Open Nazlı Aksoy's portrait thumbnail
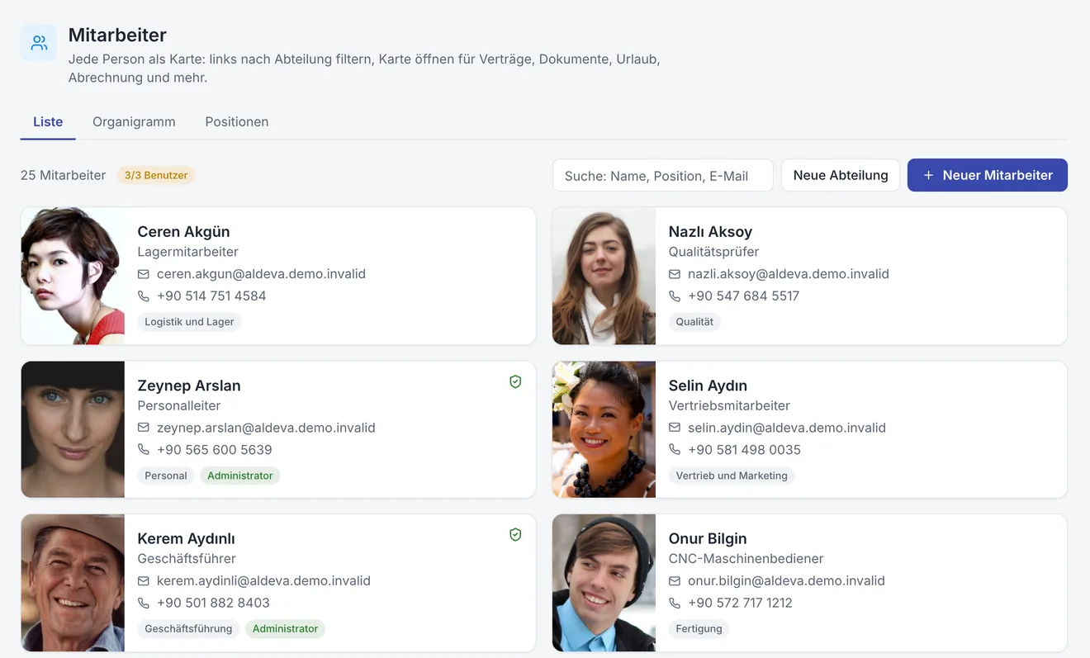 click(604, 276)
